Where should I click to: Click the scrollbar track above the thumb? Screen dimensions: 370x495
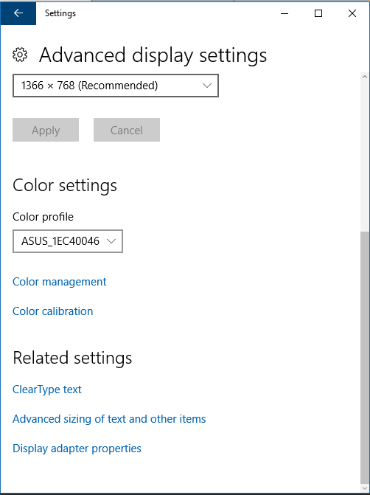(365, 156)
